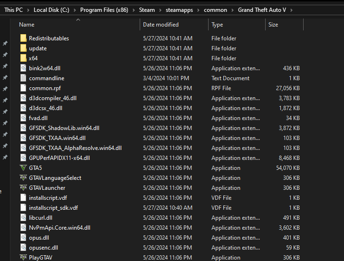Expand the chevron after Local Disk (C:)
Viewport: 344px width, 261px height.
point(75,10)
